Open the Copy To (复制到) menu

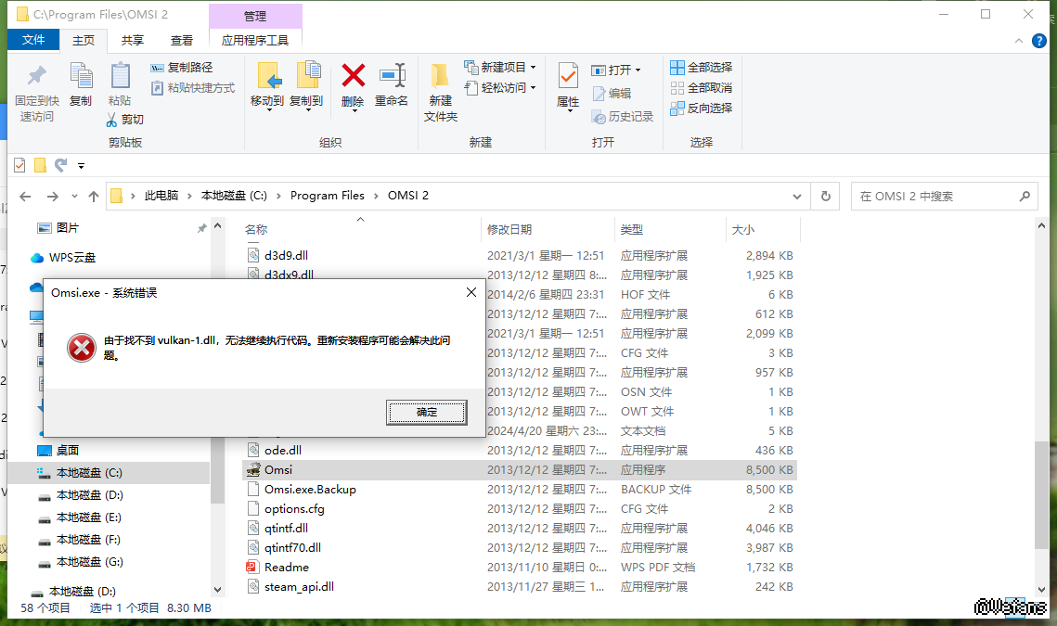307,86
